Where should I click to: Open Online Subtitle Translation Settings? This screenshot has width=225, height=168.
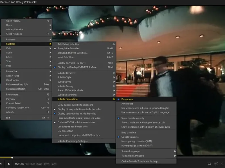click(140, 161)
